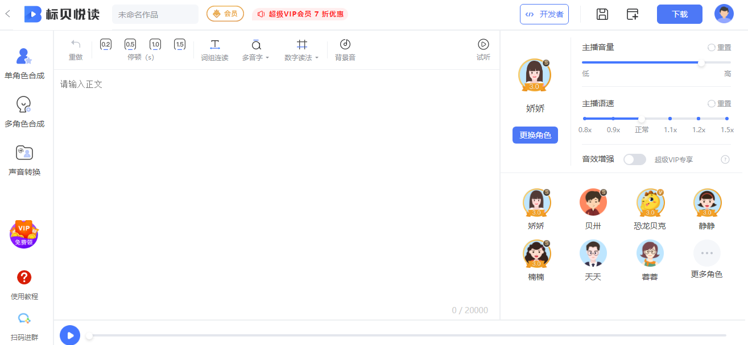748x345 pixels.
Task: Insert a 0.2 second pause
Action: tap(106, 44)
